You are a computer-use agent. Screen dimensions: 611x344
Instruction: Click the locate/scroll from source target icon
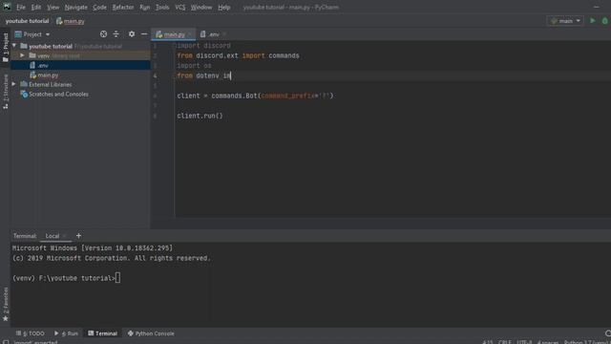tap(103, 34)
